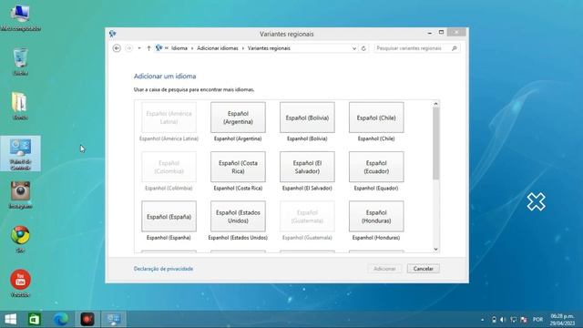The height and width of the screenshot is (328, 583).
Task: Select Español (Estados Unidos) tile
Action: (x=238, y=217)
